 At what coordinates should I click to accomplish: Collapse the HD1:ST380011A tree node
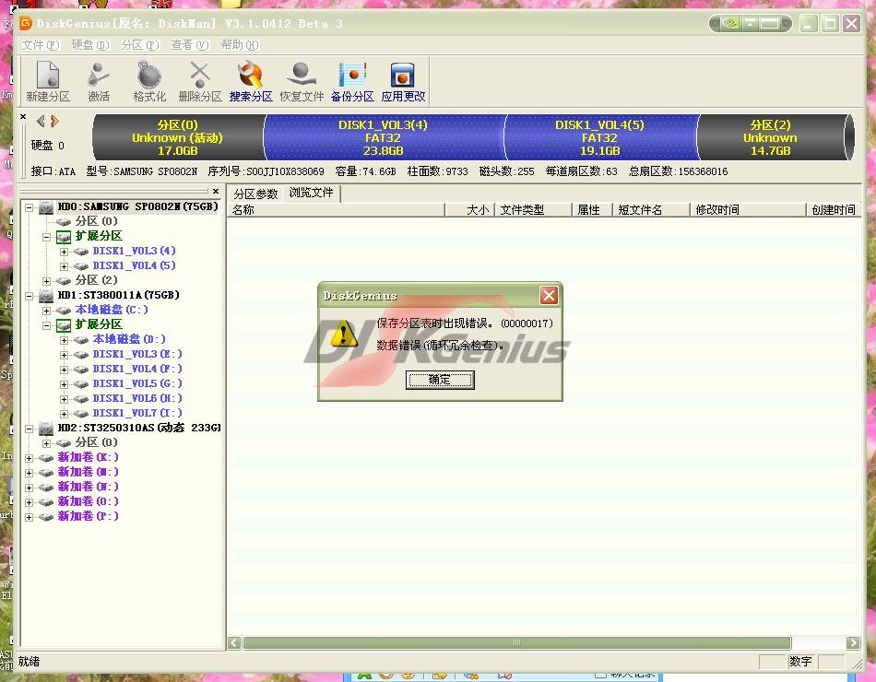click(x=30, y=296)
